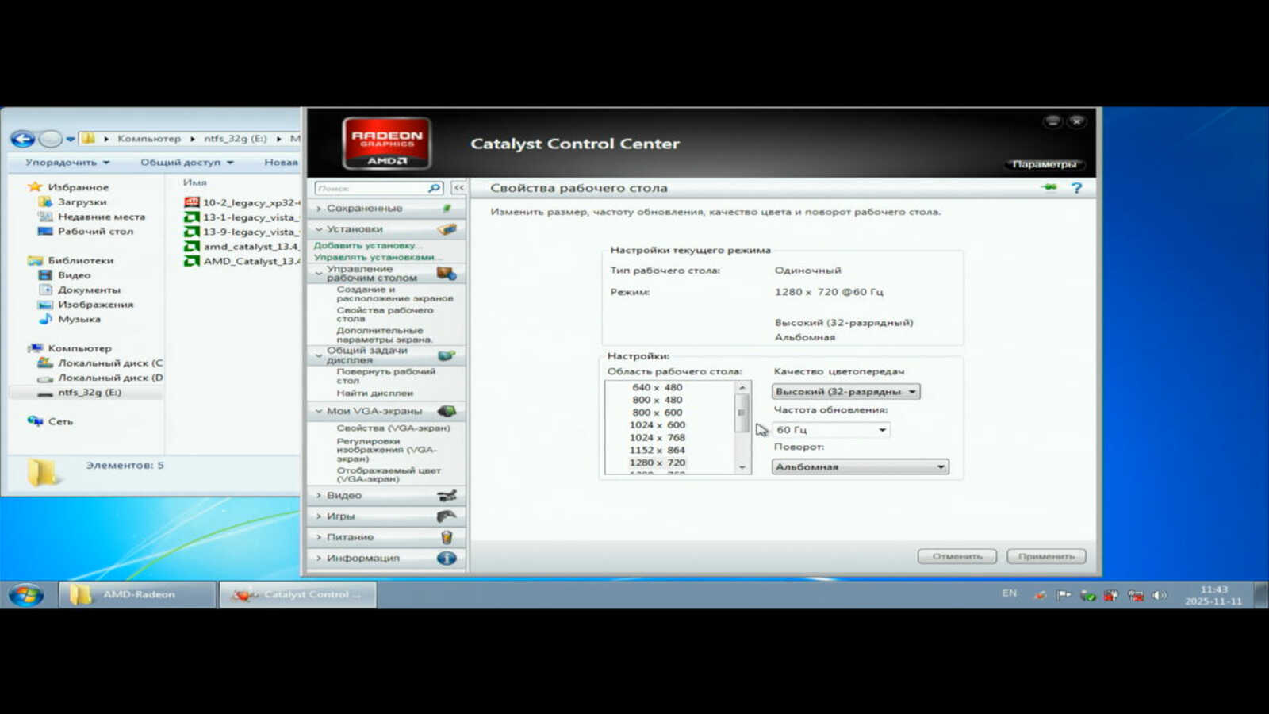This screenshot has width=1269, height=714.
Task: Click the icon beside Общий задачи дисплея
Action: [447, 355]
